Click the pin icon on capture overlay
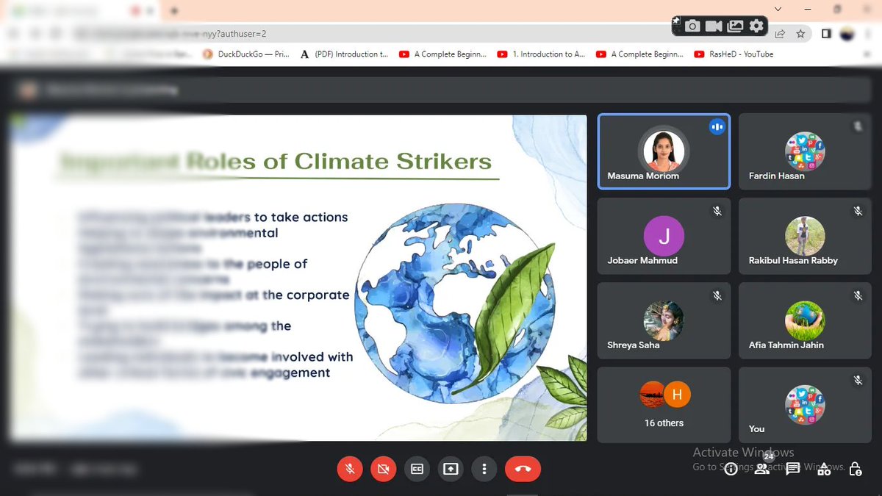This screenshot has height=496, width=882. point(676,21)
